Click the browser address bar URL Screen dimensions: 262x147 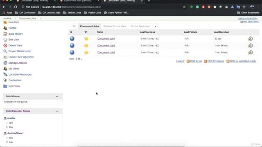pos(72,7)
